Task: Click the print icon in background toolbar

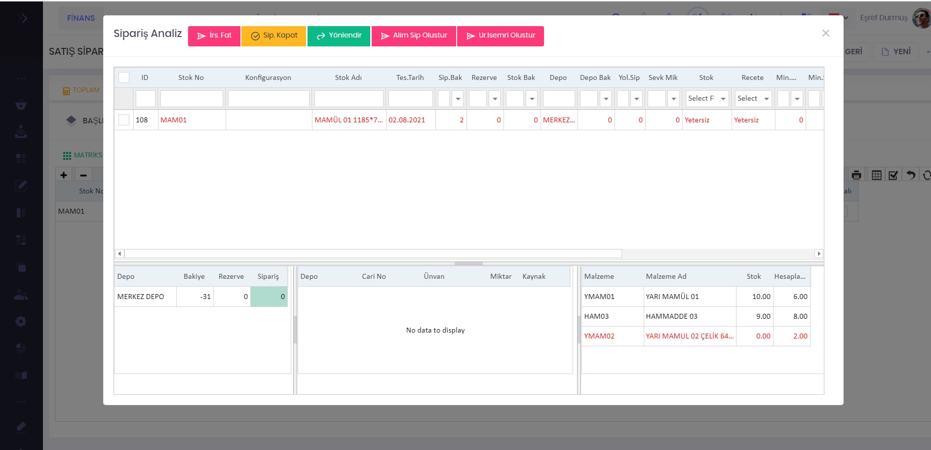Action: [x=856, y=175]
